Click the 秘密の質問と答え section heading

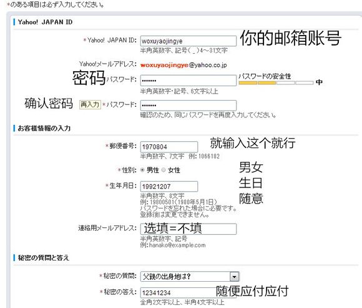[44, 257]
